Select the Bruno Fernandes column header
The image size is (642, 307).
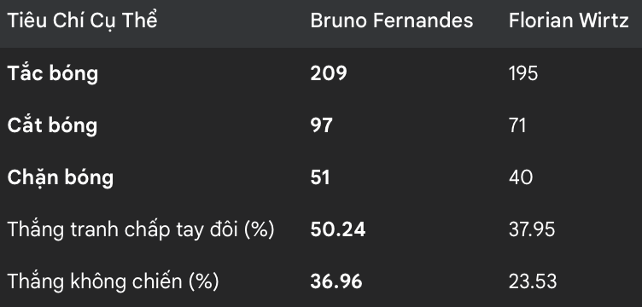coord(391,20)
